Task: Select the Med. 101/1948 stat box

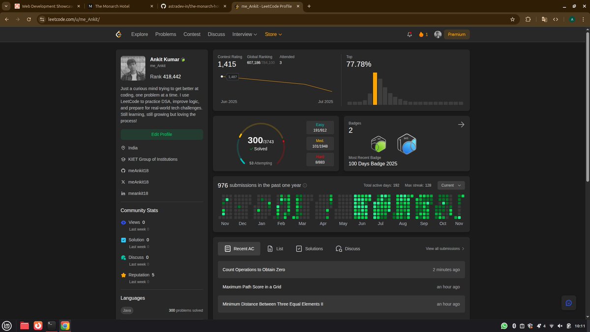Action: [320, 144]
